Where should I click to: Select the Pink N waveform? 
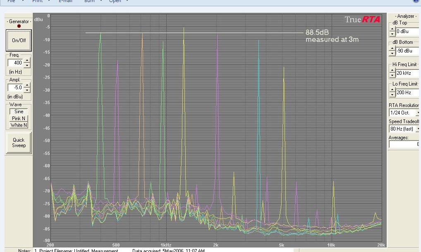tap(19, 118)
